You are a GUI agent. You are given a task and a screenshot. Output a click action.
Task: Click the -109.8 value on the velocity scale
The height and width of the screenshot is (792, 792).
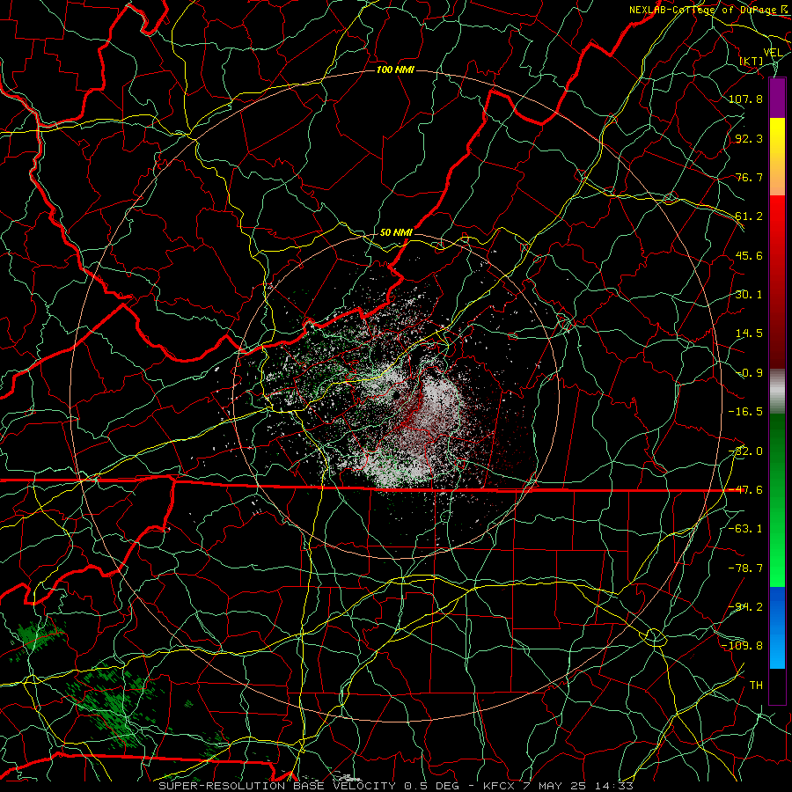pyautogui.click(x=742, y=646)
